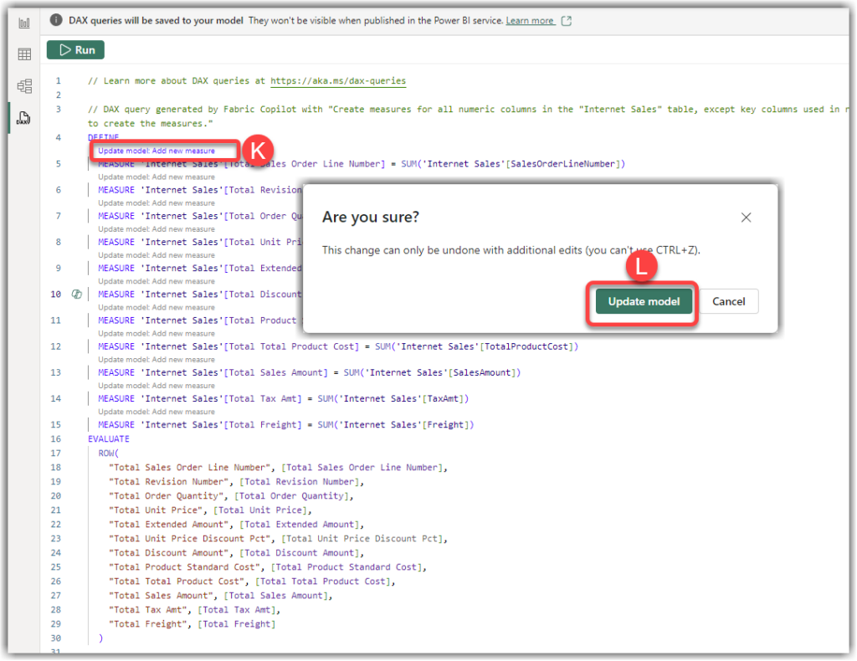The height and width of the screenshot is (661, 857).
Task: Click "Total Unit Price Discount Pct" string
Action: (x=190, y=539)
